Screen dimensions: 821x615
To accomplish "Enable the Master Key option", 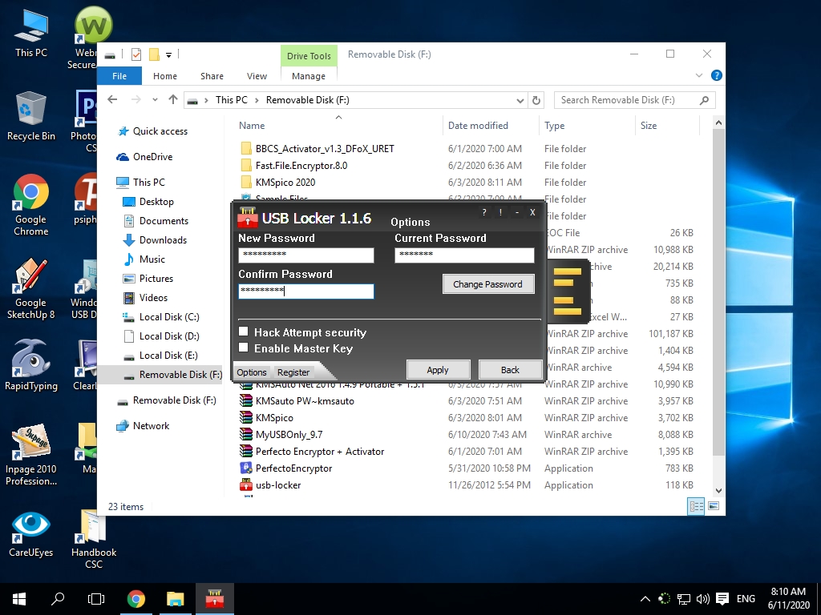I will tap(241, 347).
